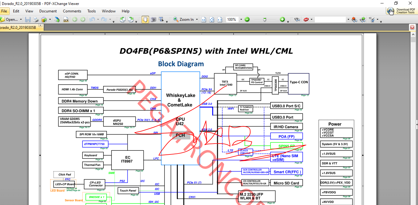The image size is (418, 205).
Task: Click the email/send document icon
Action: point(44,19)
